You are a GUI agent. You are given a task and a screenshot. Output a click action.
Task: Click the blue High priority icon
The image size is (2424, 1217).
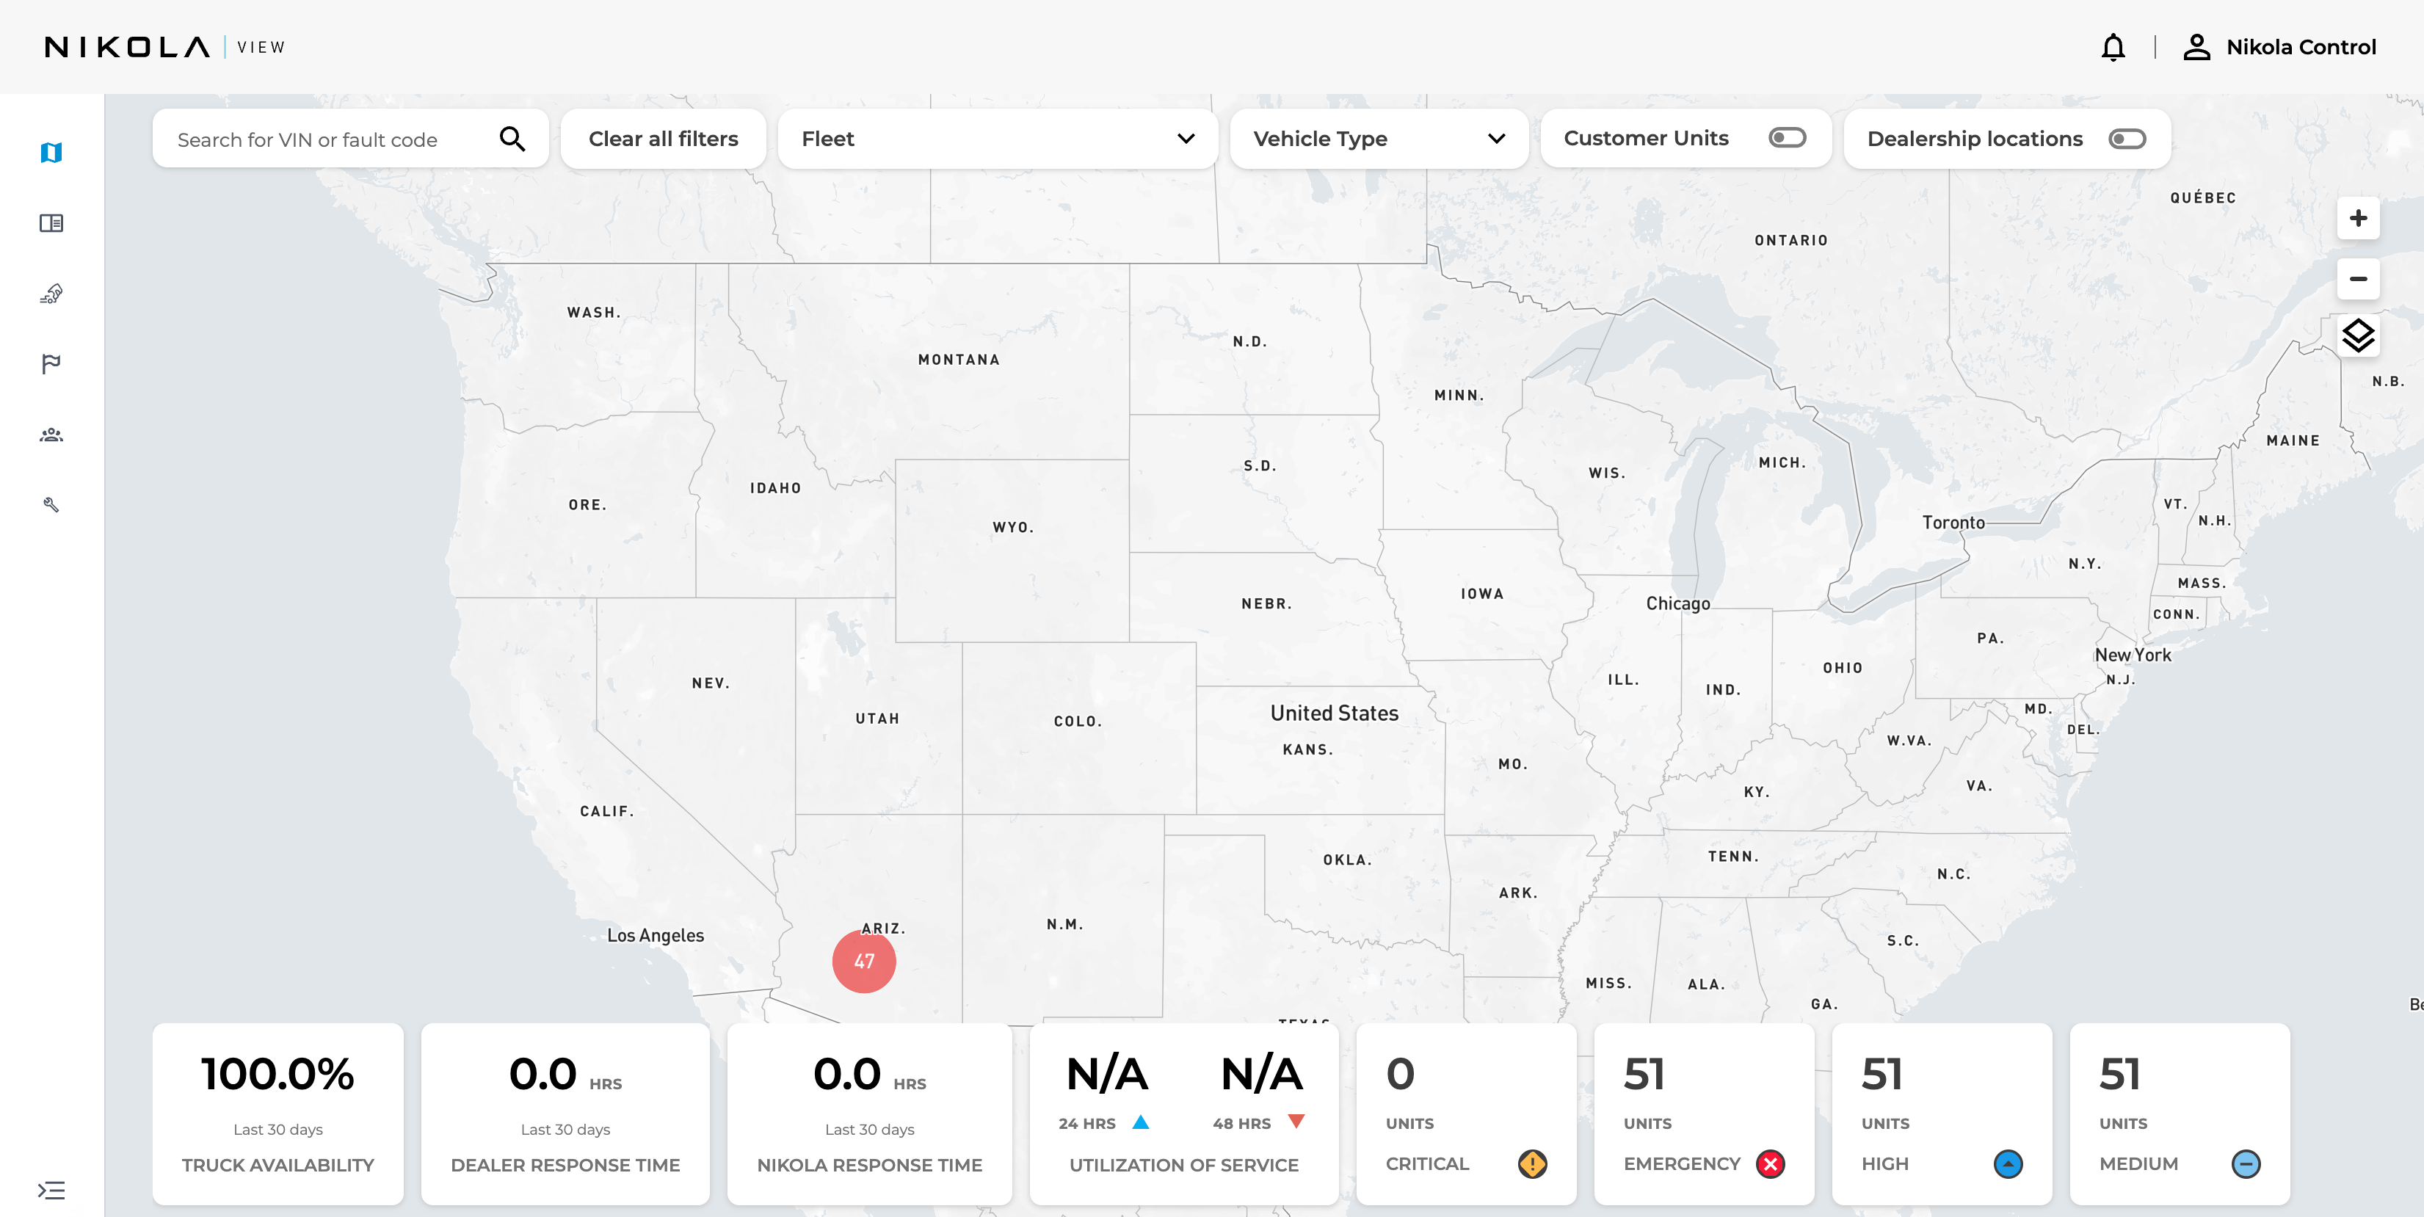pyautogui.click(x=2008, y=1164)
